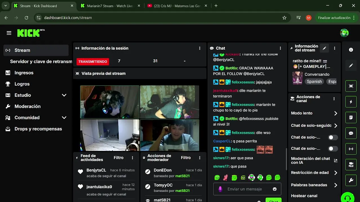Image resolution: width=360 pixels, height=202 pixels.
Task: Pick the angry green square emote
Action: coord(243,177)
